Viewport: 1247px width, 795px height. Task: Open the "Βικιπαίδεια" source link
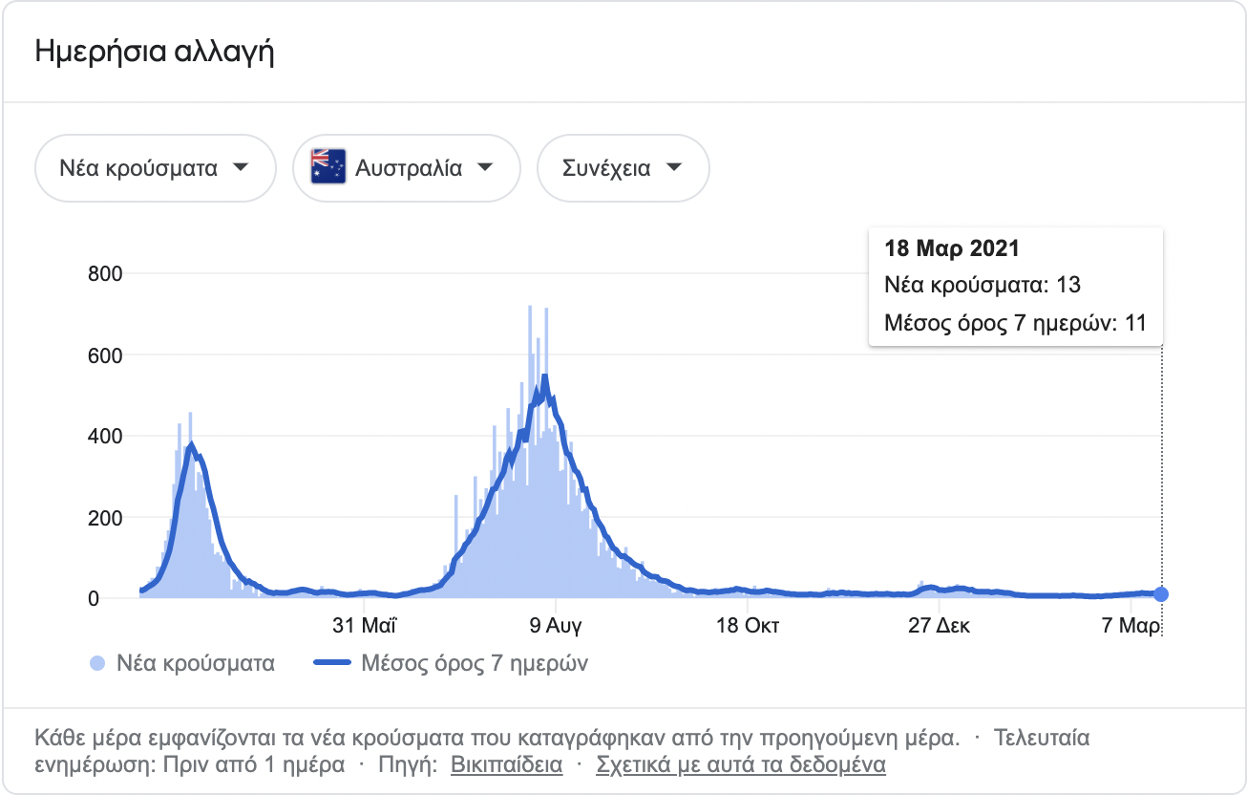click(506, 765)
